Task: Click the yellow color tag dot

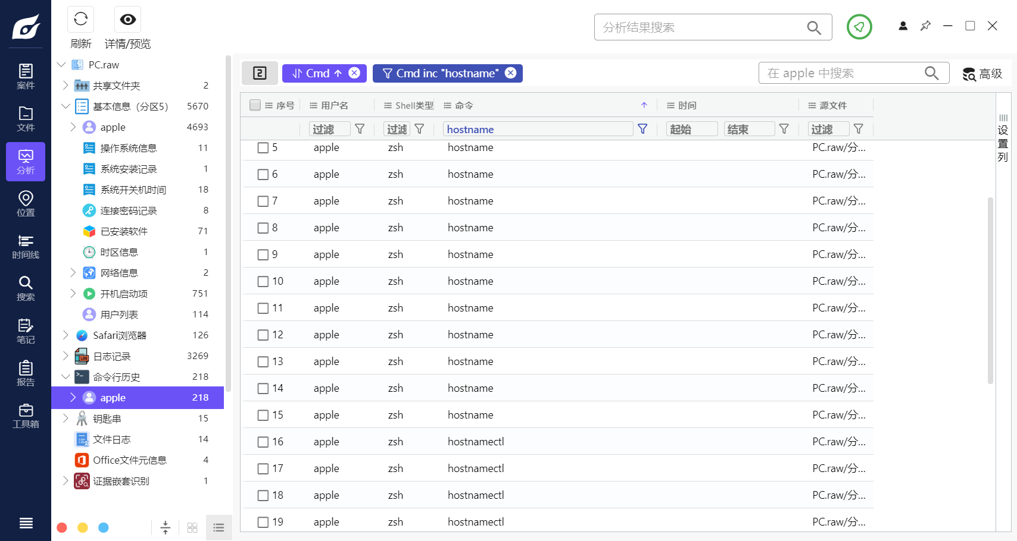Action: coord(83,527)
